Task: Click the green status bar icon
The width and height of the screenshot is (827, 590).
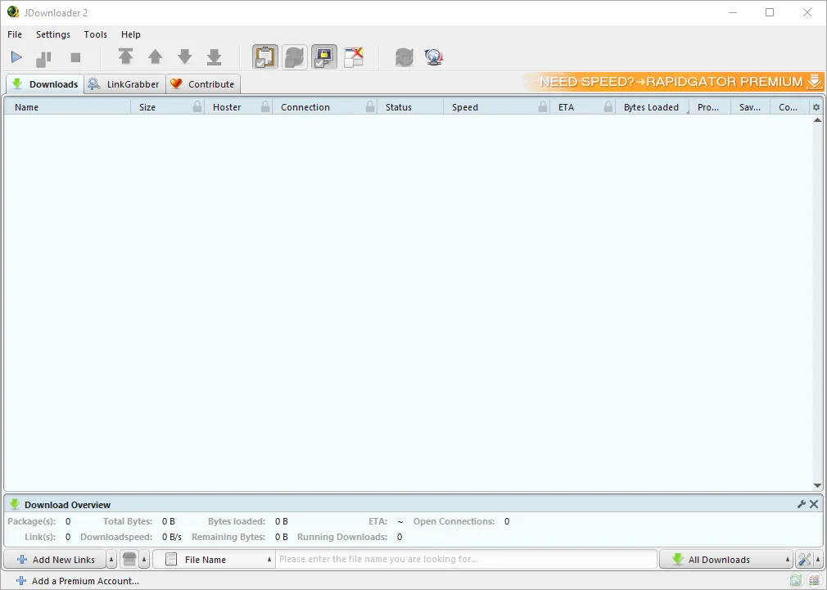Action: [x=795, y=581]
